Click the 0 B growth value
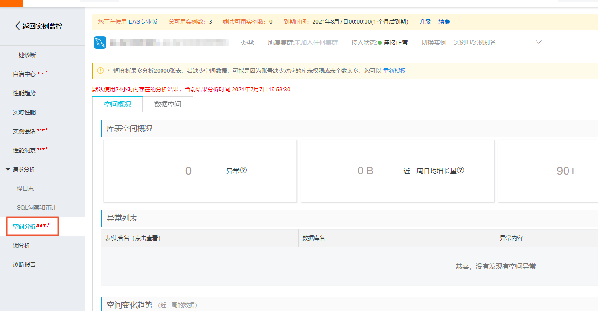The width and height of the screenshot is (598, 311). click(x=365, y=171)
